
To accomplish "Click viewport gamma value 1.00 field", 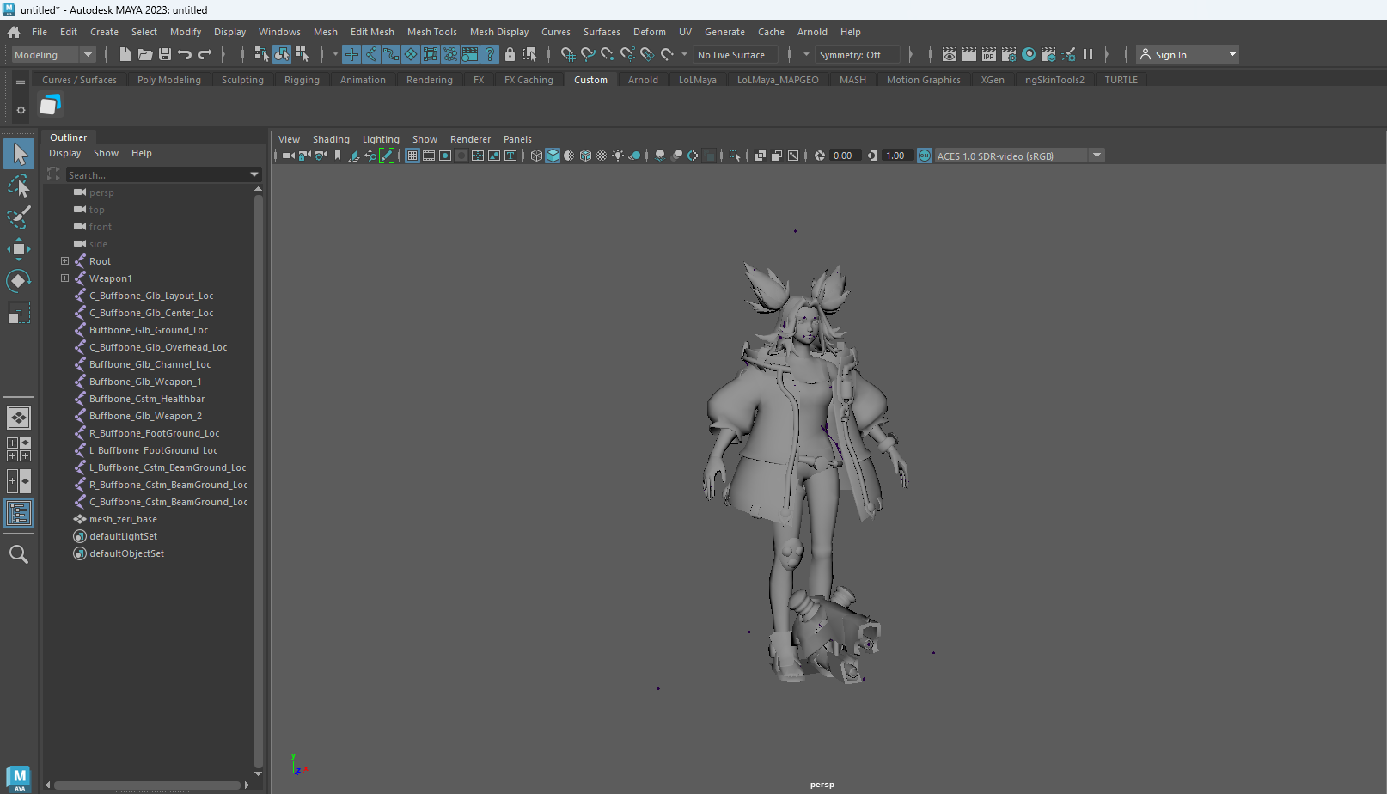I will pos(896,156).
